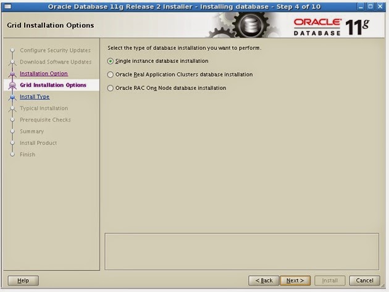
Task: Click the disabled Install button
Action: tap(330, 281)
